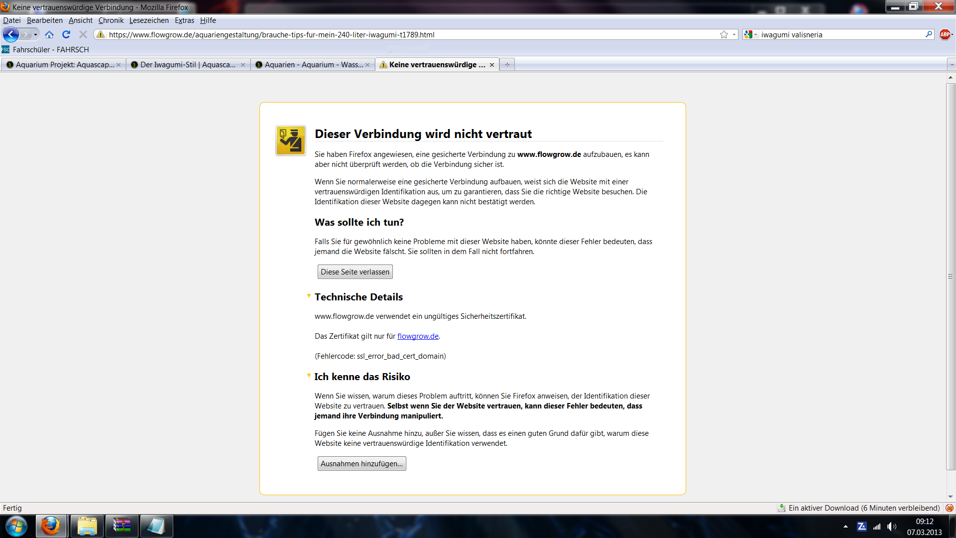Close the Aquarien - Aquarium - Wass... tab
Image resolution: width=956 pixels, height=538 pixels.
pos(367,65)
